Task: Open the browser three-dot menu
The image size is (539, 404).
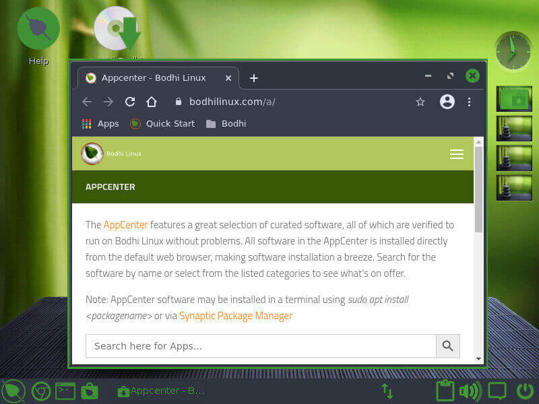Action: click(469, 102)
